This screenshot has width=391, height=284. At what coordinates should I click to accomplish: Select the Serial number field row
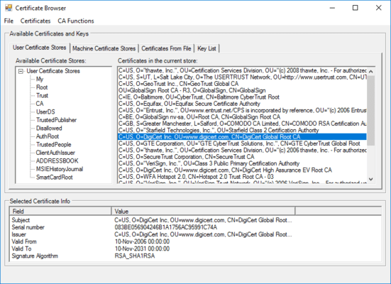(196, 227)
